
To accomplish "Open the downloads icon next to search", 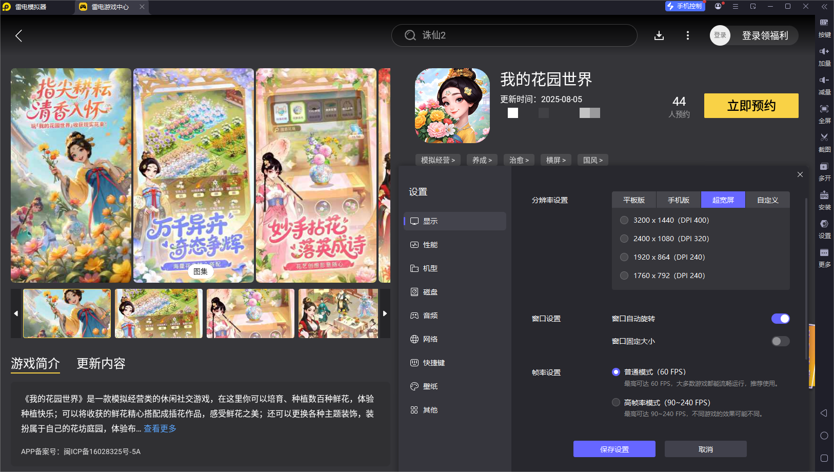I will point(659,35).
